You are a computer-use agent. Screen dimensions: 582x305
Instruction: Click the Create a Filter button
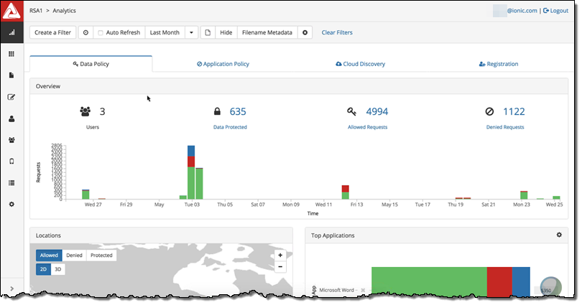(x=52, y=32)
